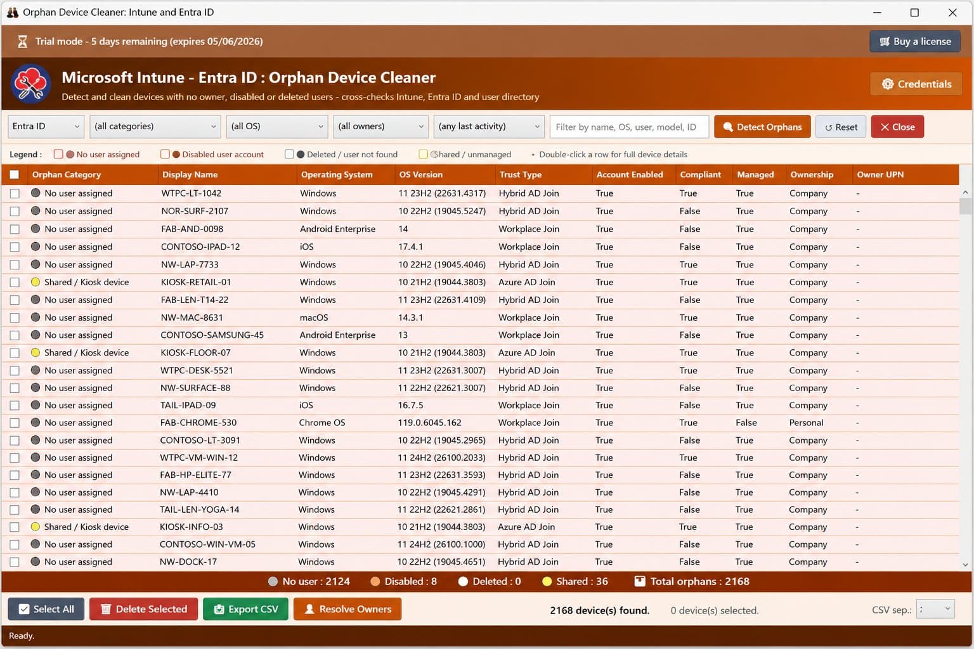Click the CSV export icon on Export CSV
Viewport: 974px width, 649px height.
219,609
